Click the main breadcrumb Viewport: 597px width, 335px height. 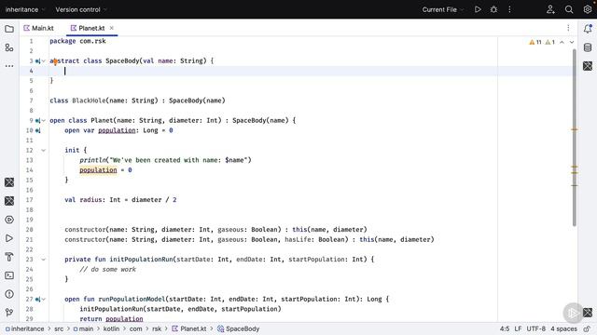tap(83, 328)
